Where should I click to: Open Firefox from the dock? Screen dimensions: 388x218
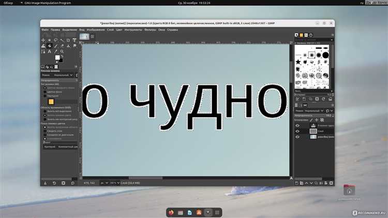point(171,212)
